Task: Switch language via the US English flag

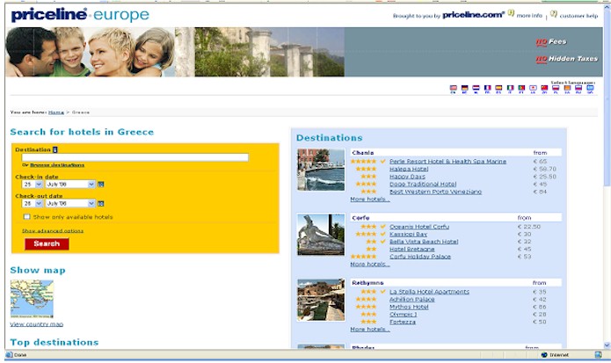Action: pos(453,89)
